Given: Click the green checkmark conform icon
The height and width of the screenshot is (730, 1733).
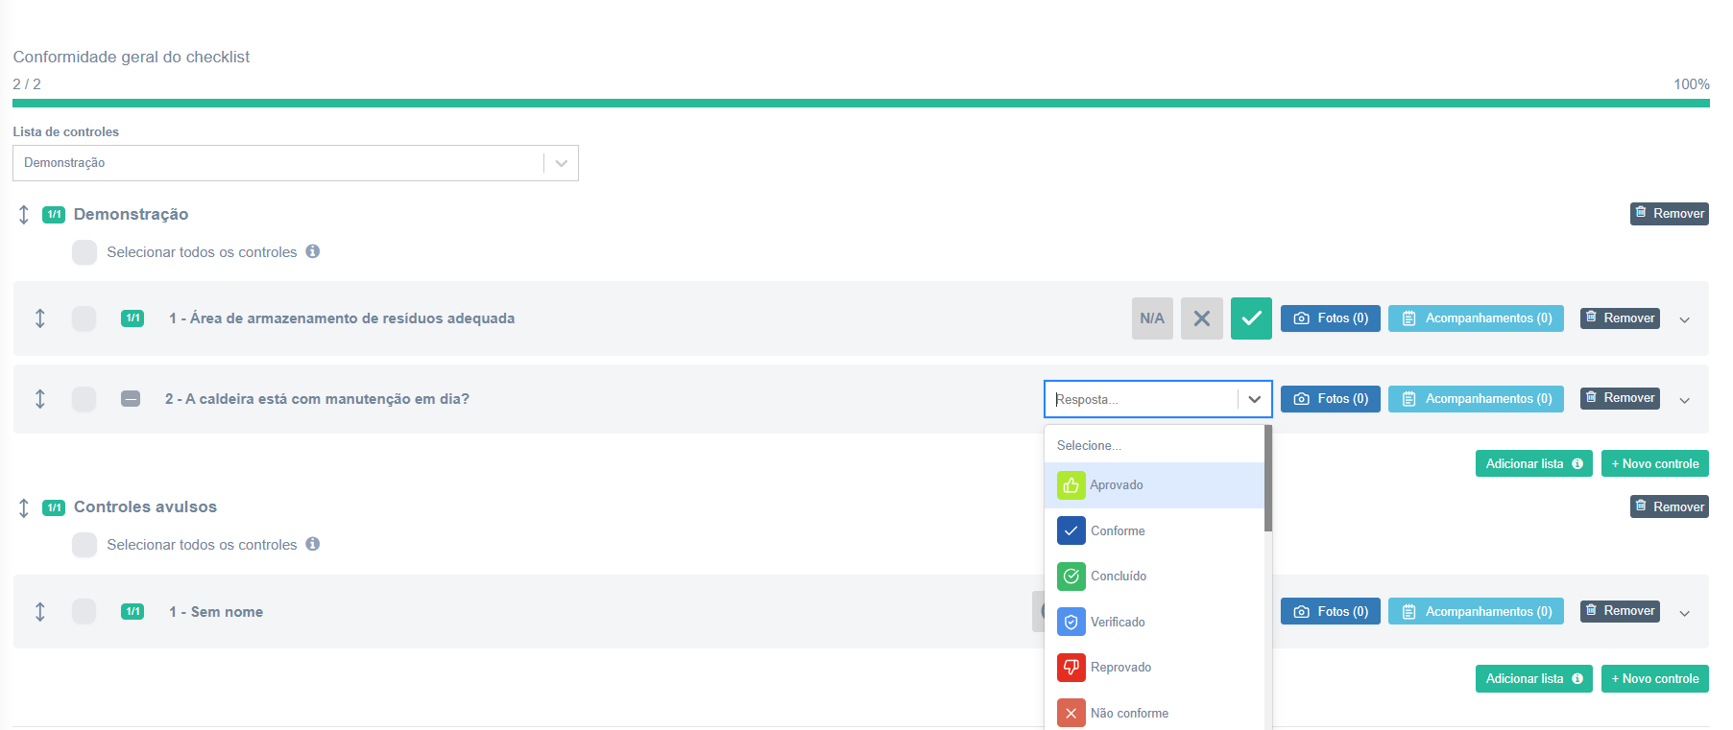Looking at the screenshot, I should click(x=1251, y=318).
